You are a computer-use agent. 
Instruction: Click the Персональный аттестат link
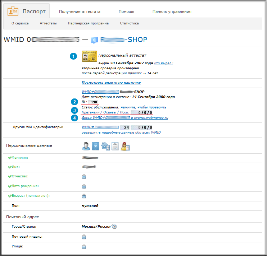[122, 55]
